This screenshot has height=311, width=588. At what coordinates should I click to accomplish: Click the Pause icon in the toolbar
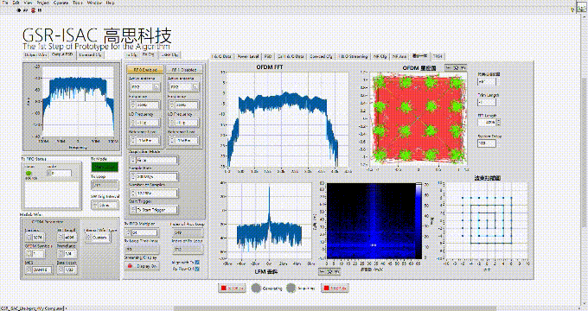[x=40, y=10]
